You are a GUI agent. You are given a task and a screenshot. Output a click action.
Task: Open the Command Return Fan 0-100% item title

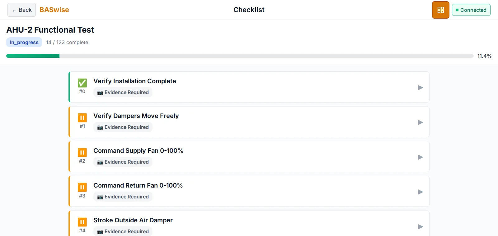pos(138,185)
